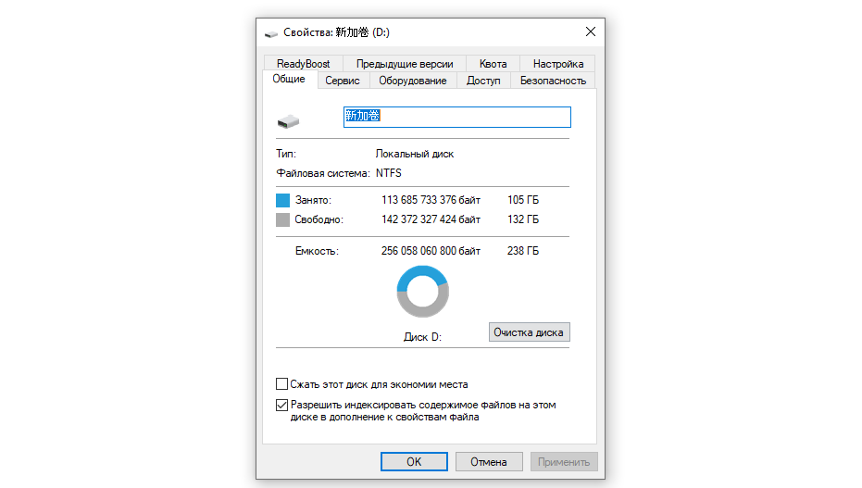
Task: Click the used bytes value 113 685 733 376
Action: tap(419, 200)
